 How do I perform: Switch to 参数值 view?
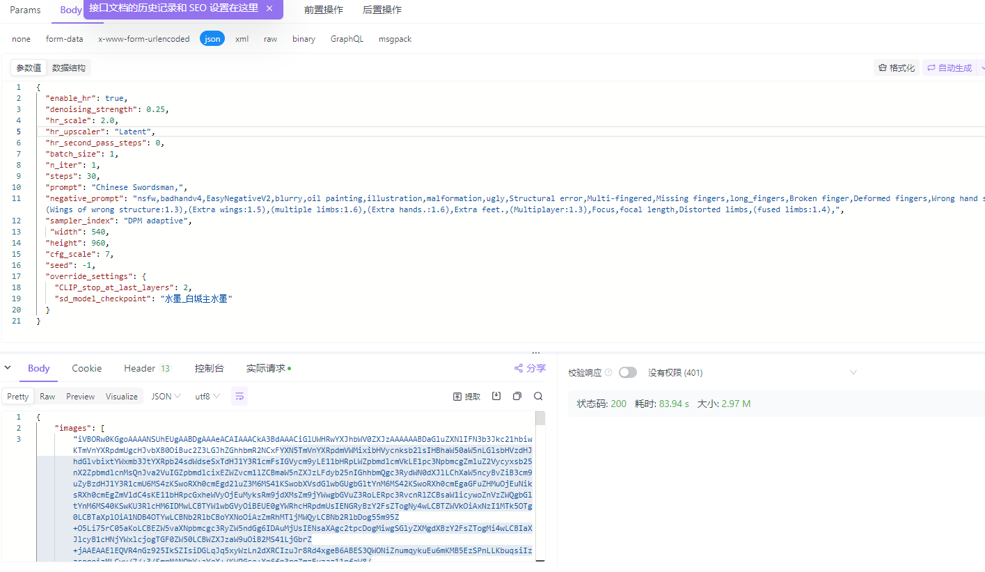click(29, 67)
